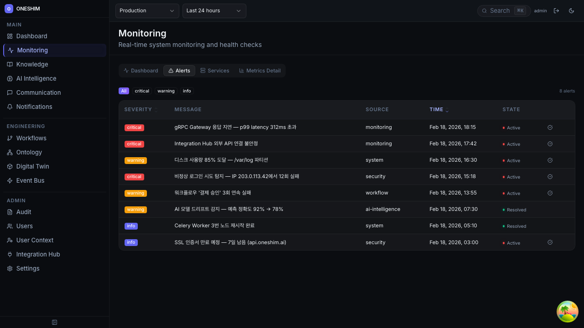Filter alerts by warning severity

click(x=166, y=91)
